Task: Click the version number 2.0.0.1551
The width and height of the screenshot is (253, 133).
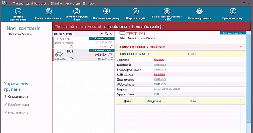Action: 61,59
